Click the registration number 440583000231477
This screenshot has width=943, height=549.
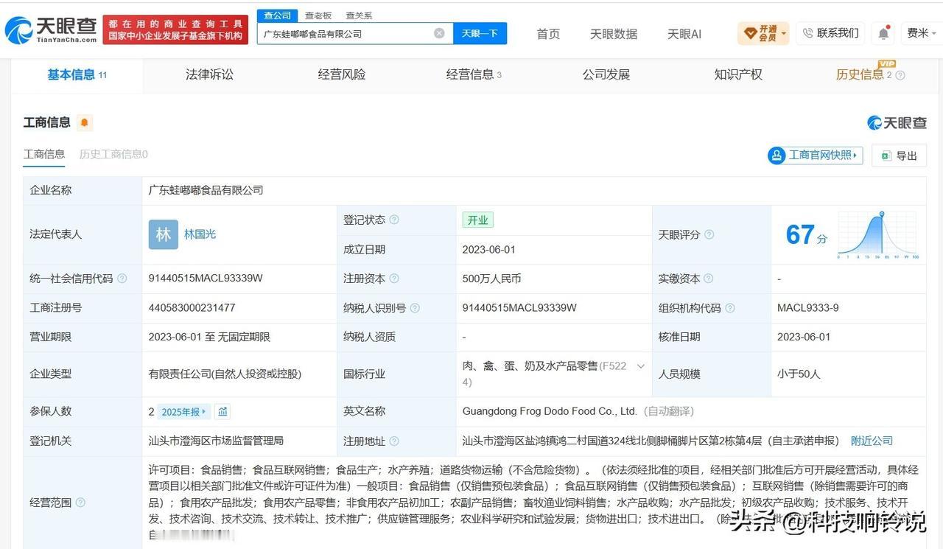tap(192, 308)
